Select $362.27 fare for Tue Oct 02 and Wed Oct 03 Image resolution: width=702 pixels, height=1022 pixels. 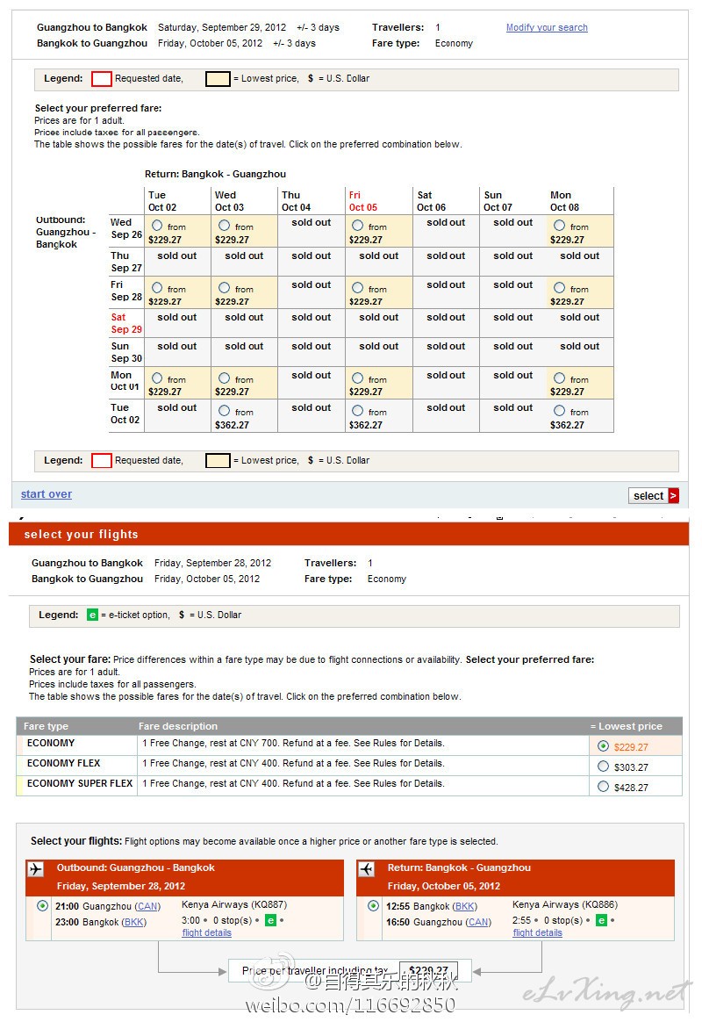(224, 411)
